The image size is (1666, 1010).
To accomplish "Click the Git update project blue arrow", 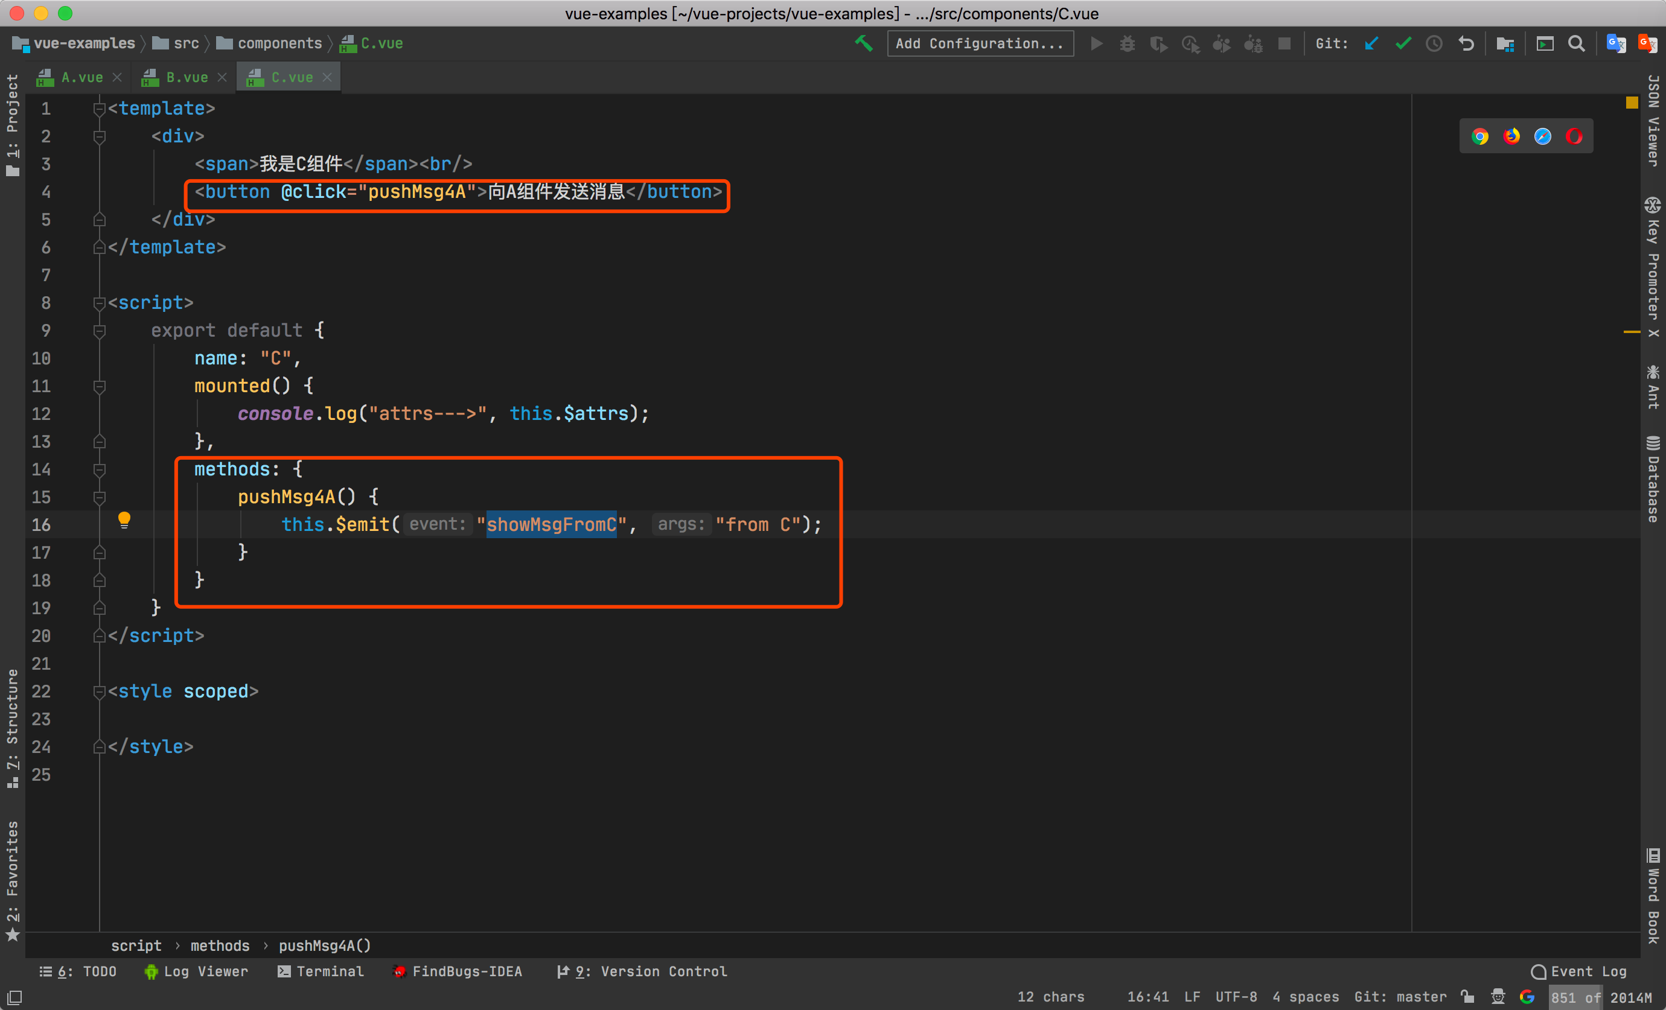I will [1371, 44].
